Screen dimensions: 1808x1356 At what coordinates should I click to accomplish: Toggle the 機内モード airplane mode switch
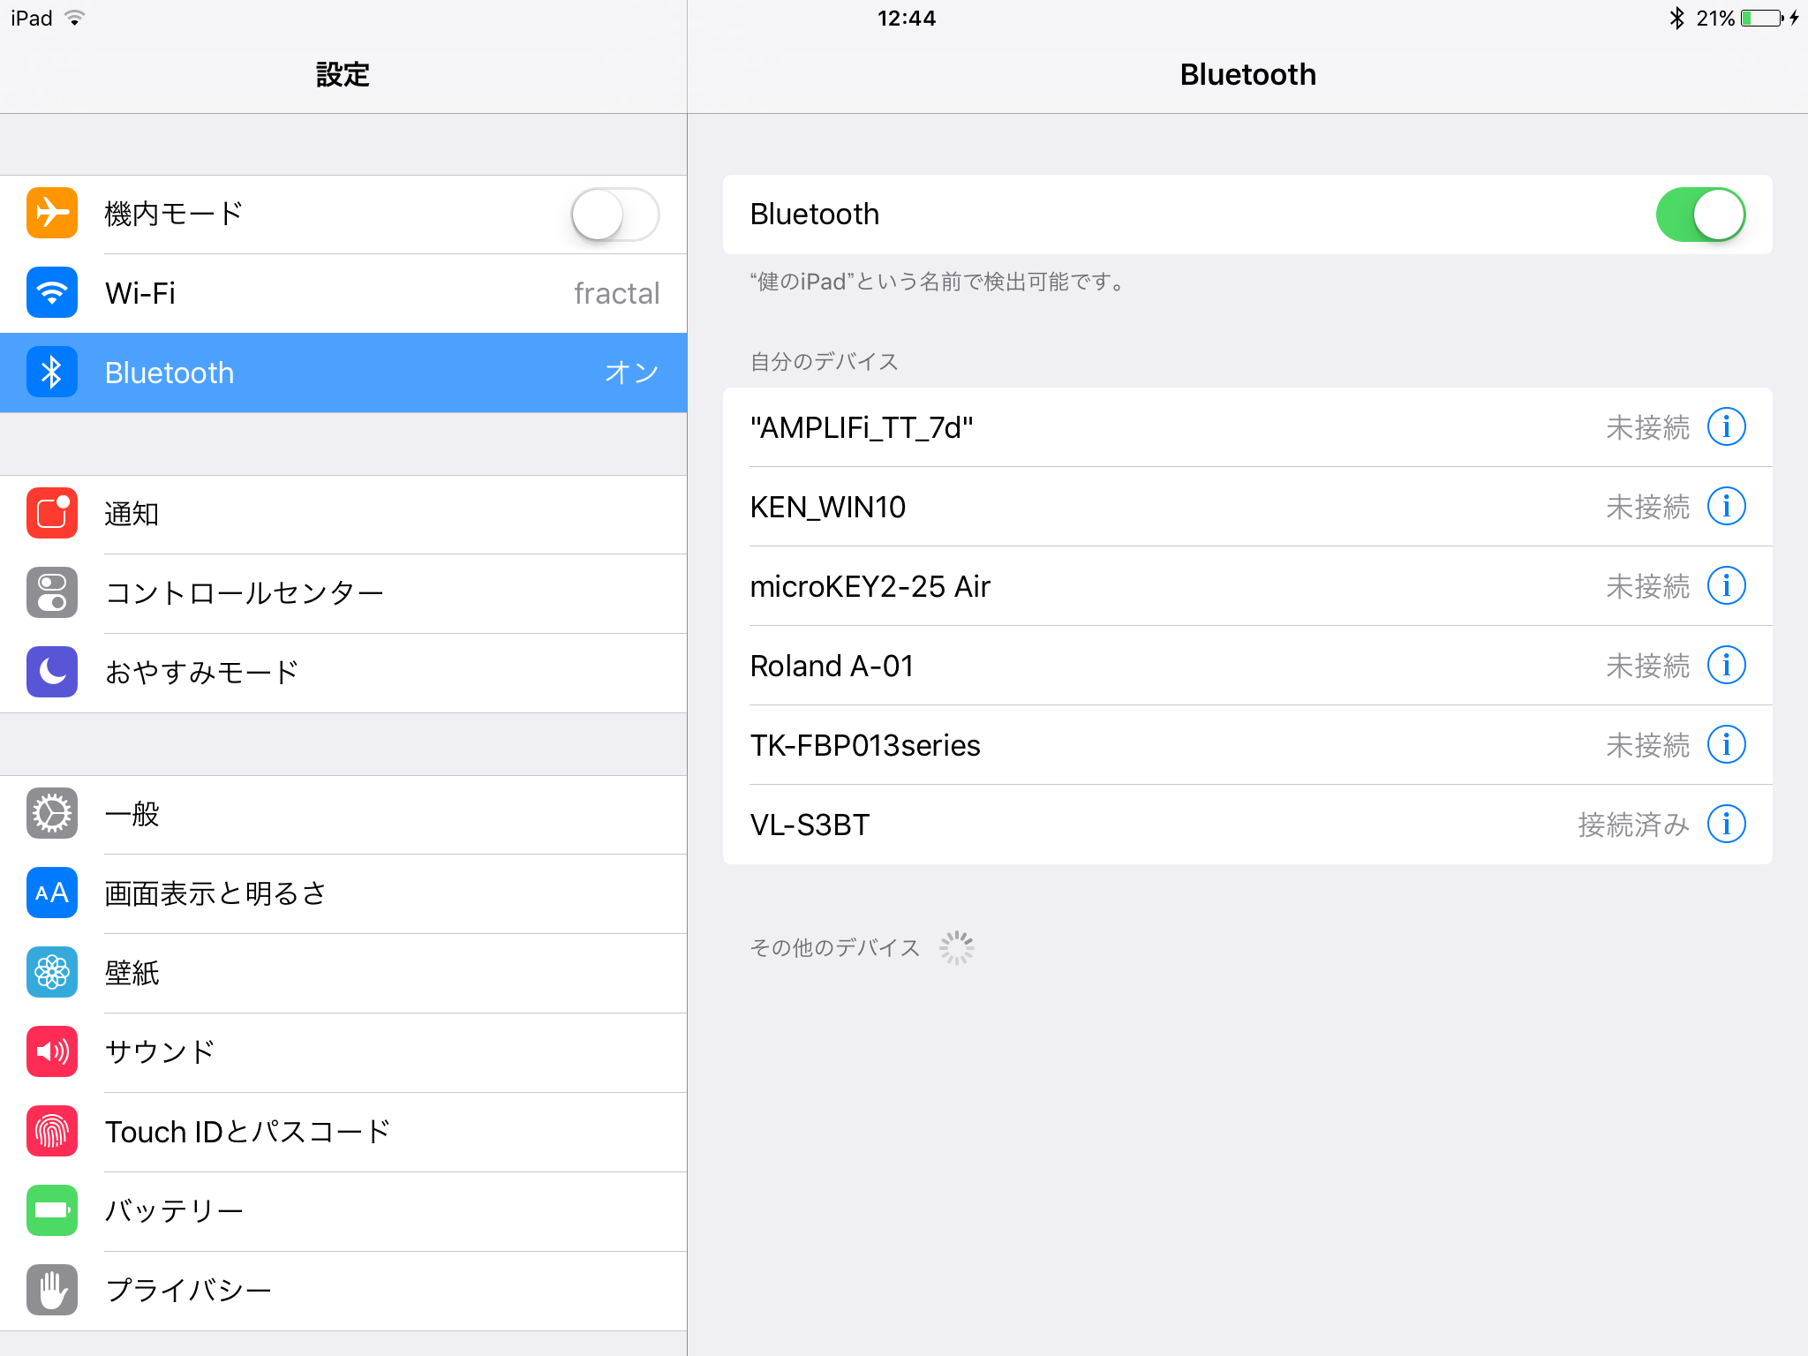click(615, 215)
